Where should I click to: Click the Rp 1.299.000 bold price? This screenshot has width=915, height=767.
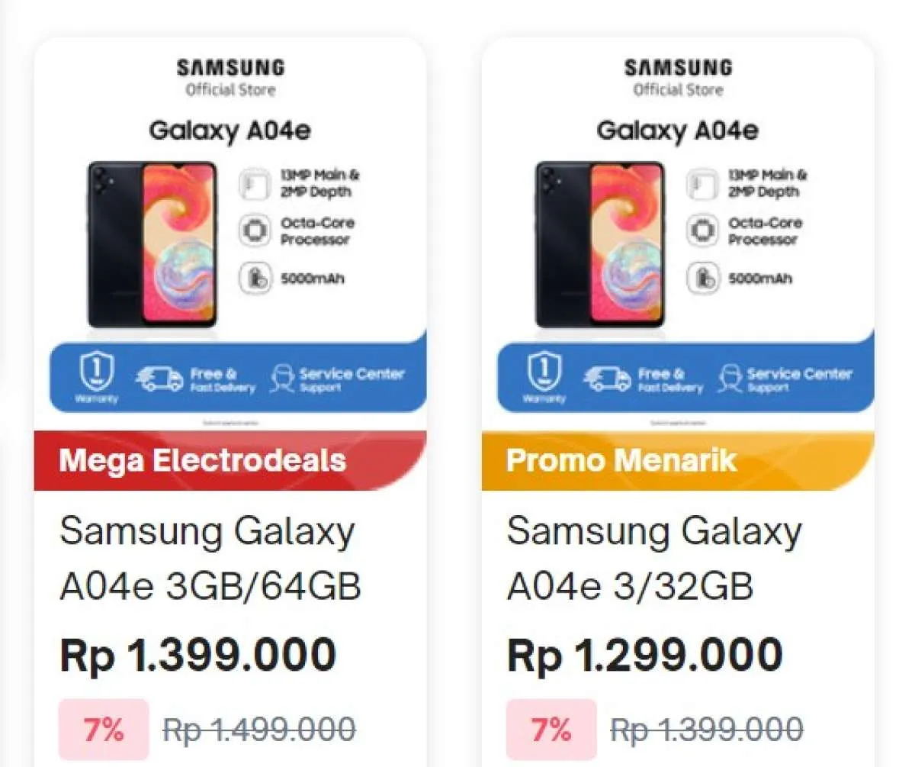click(645, 656)
